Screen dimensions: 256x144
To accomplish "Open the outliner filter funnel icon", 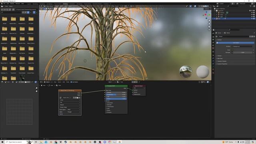I will pos(250,6).
